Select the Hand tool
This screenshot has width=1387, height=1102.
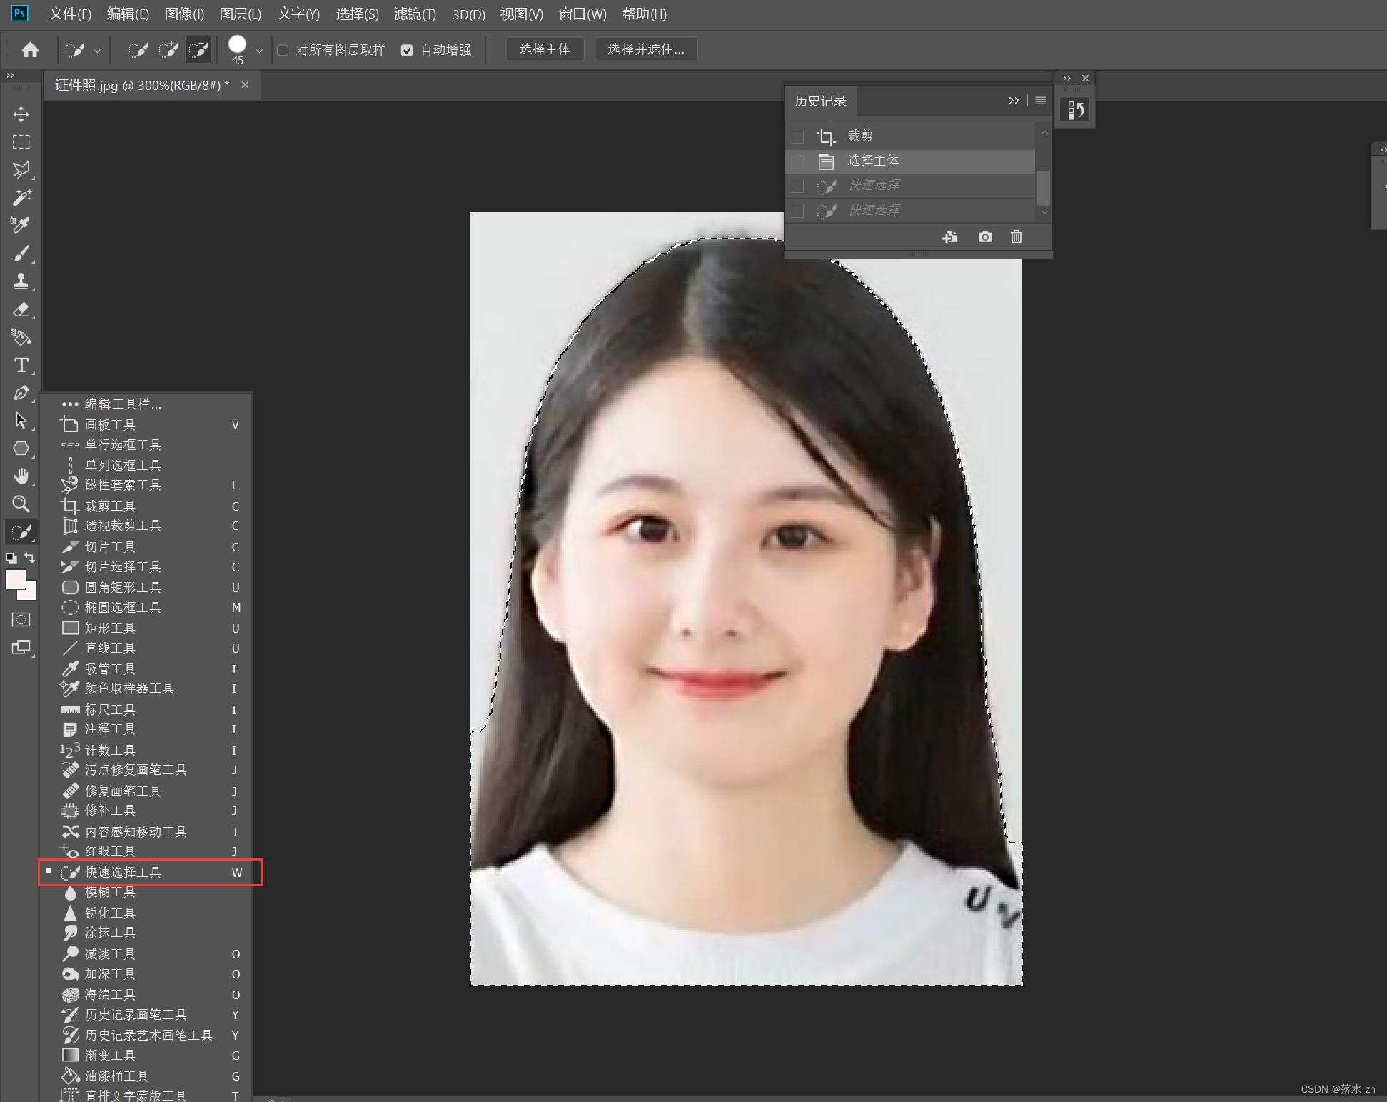tap(21, 476)
